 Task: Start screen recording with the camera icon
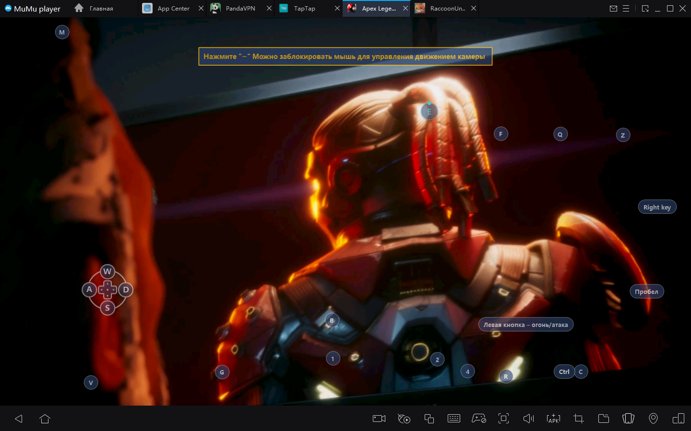click(379, 419)
